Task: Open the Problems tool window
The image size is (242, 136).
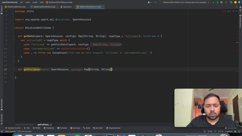Action: coord(49,128)
